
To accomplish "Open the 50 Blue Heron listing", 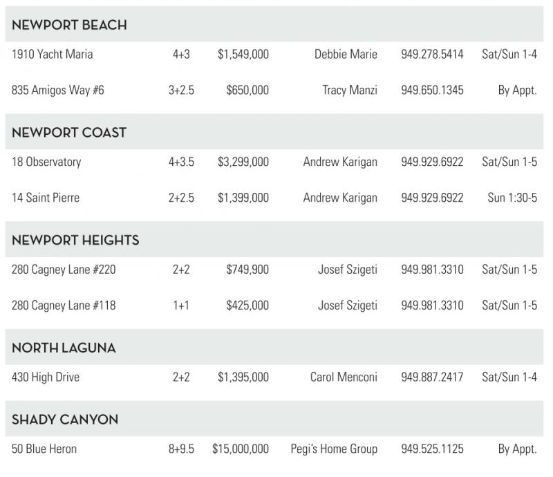I will pyautogui.click(x=44, y=449).
